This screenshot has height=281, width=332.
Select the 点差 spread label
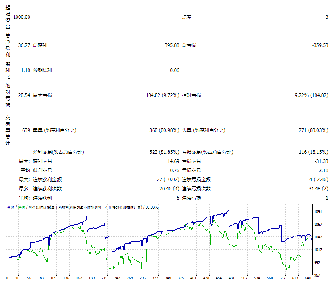pos(186,17)
